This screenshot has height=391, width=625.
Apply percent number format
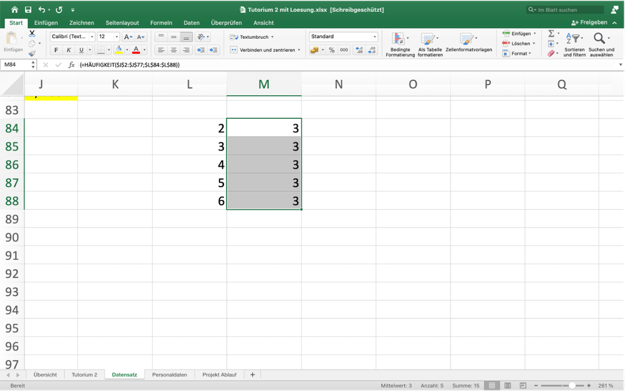332,50
